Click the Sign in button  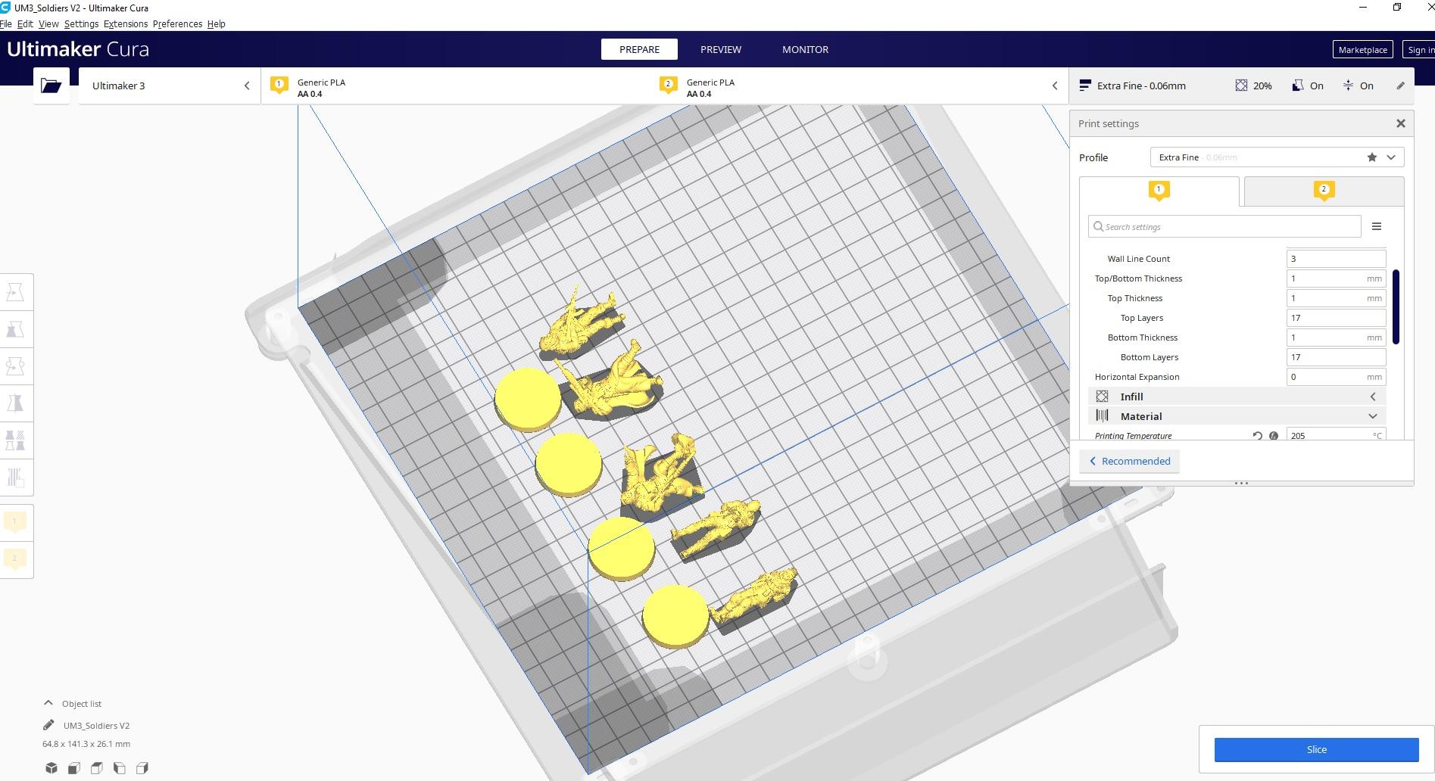(x=1419, y=50)
